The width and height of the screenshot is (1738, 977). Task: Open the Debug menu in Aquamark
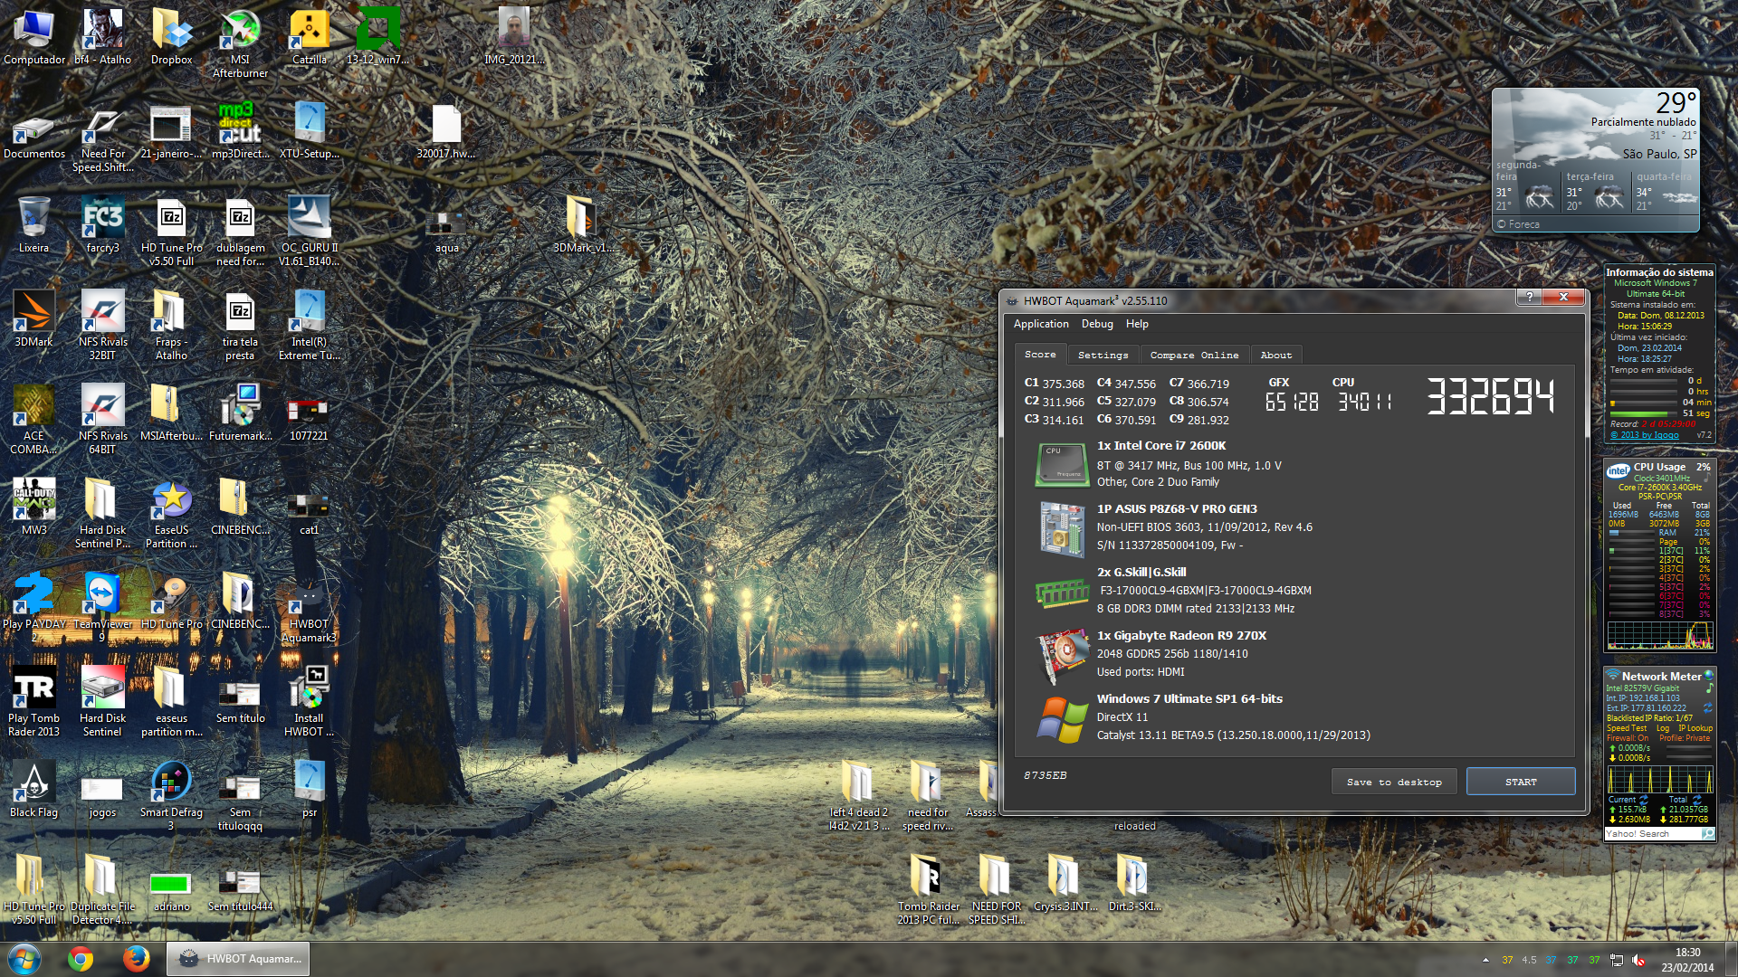[x=1097, y=324]
